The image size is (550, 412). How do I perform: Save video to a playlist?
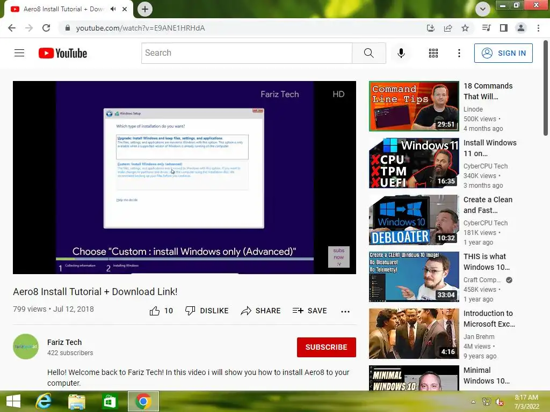point(310,311)
